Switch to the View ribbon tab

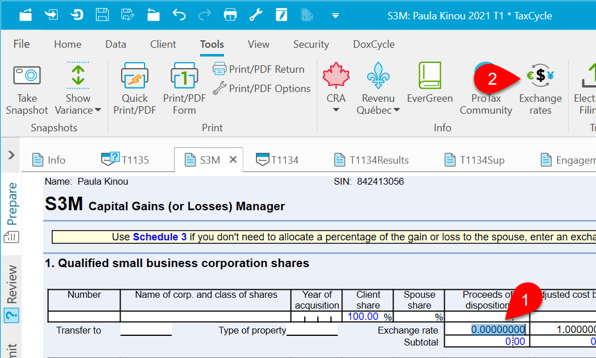258,44
